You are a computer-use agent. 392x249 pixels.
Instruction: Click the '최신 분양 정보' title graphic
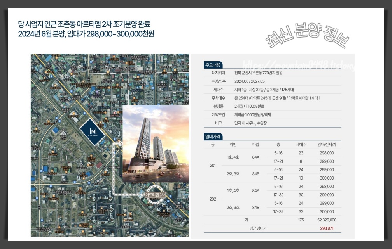pyautogui.click(x=307, y=35)
